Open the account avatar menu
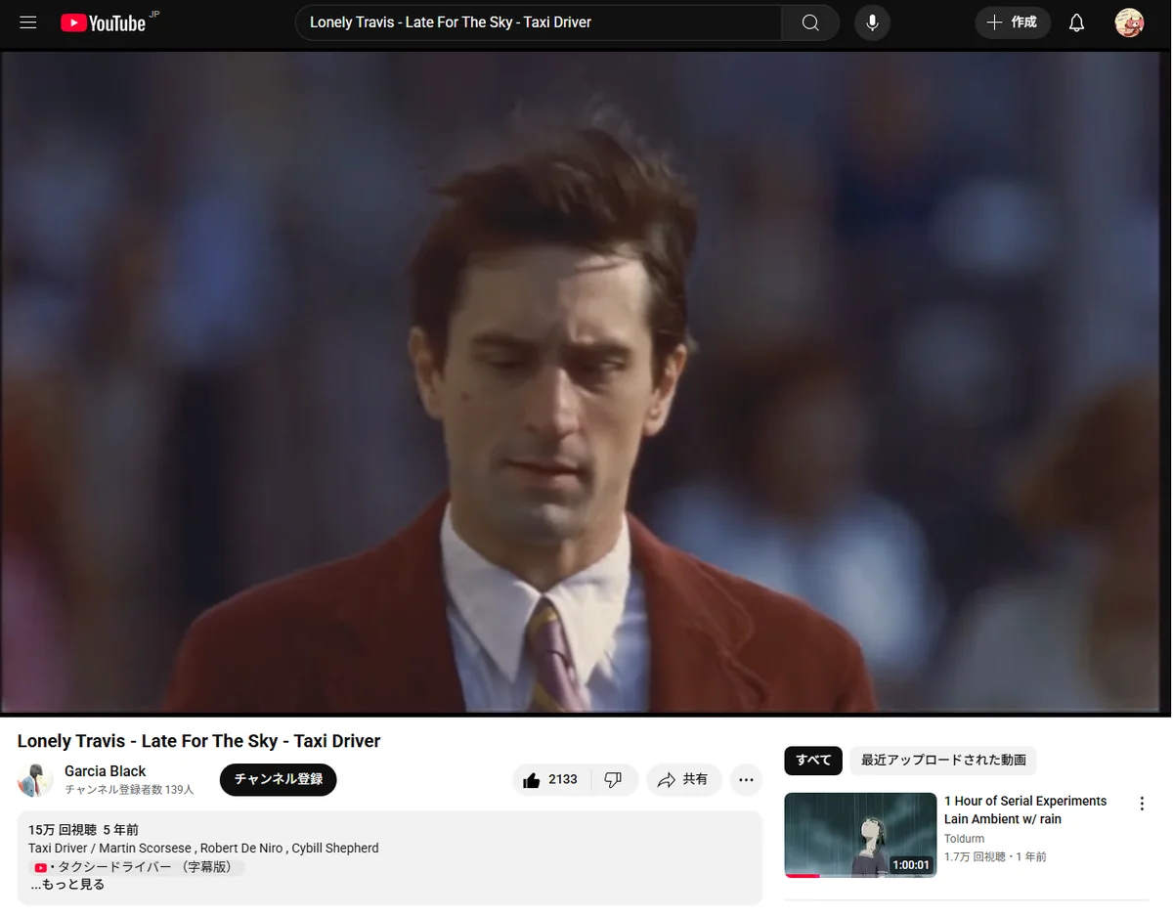The height and width of the screenshot is (917, 1173). point(1129,22)
